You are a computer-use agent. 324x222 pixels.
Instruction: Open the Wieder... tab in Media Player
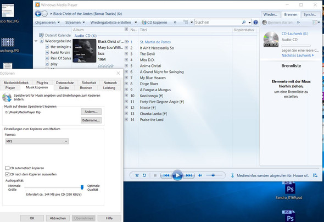[x=270, y=14]
